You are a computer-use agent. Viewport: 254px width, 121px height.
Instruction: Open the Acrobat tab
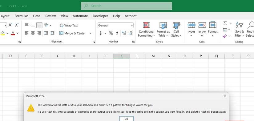point(131,16)
